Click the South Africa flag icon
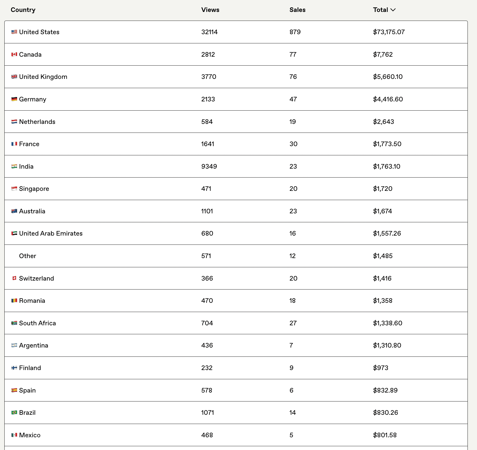This screenshot has width=477, height=450. point(14,323)
